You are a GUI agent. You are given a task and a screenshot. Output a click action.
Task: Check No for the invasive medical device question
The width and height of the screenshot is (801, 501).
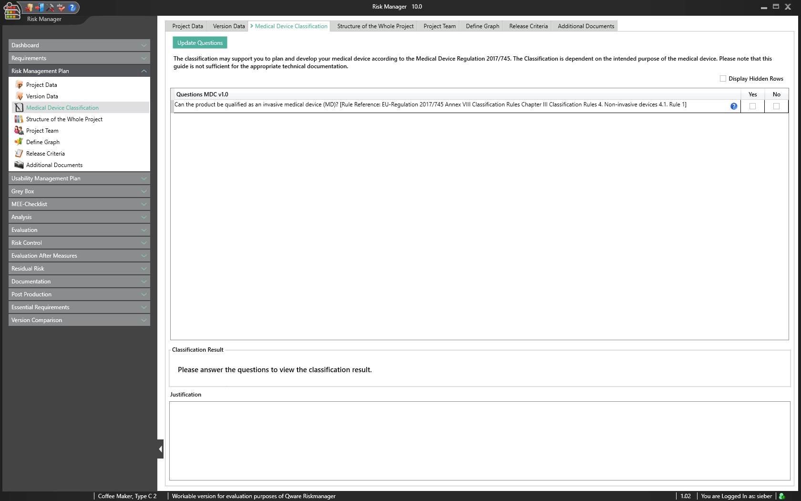coord(776,106)
